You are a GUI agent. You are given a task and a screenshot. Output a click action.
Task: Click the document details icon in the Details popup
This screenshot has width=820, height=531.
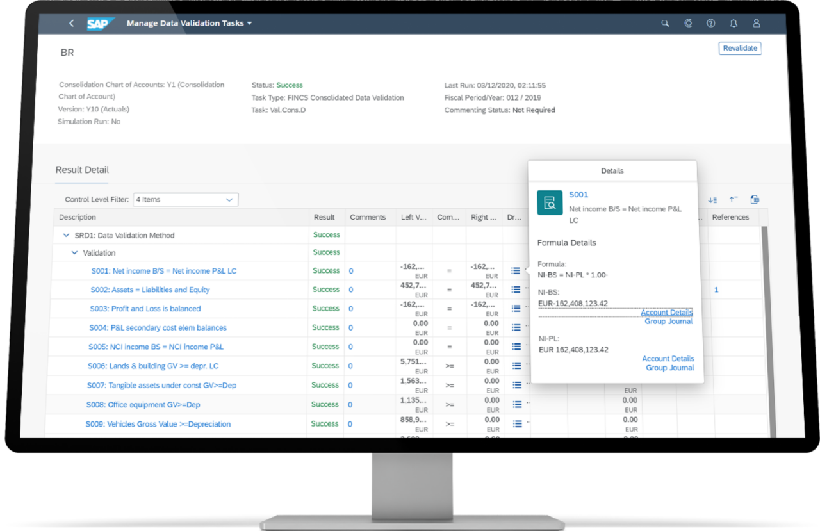click(x=549, y=203)
